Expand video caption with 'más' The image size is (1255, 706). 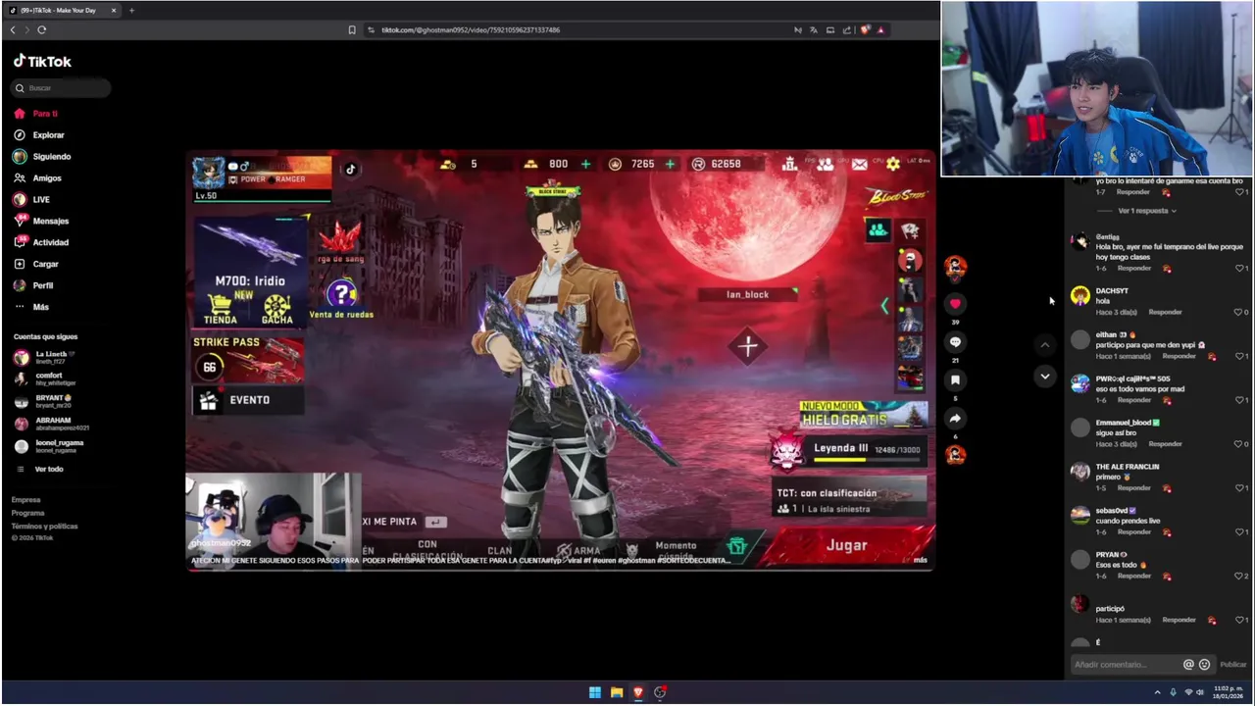click(920, 560)
